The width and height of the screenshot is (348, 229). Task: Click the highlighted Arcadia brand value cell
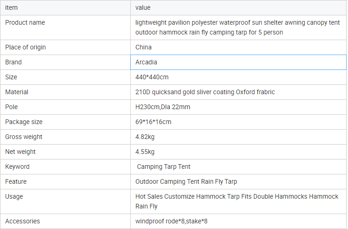tap(238, 62)
